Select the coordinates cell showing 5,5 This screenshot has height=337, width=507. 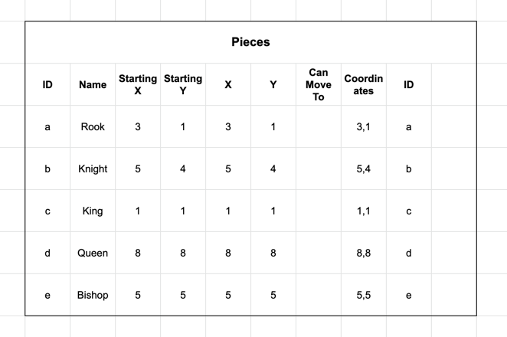(x=364, y=295)
